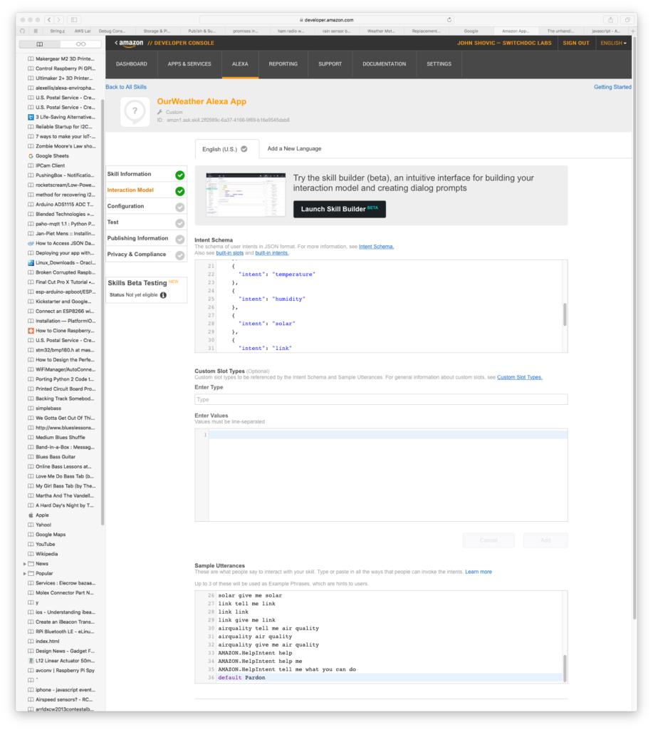Open the REPORTING navigation tab
The width and height of the screenshot is (653, 730).
pos(283,64)
